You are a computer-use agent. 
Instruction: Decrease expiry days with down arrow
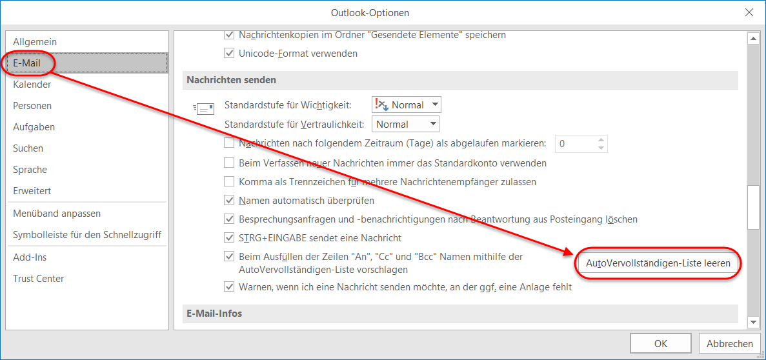pyautogui.click(x=602, y=148)
